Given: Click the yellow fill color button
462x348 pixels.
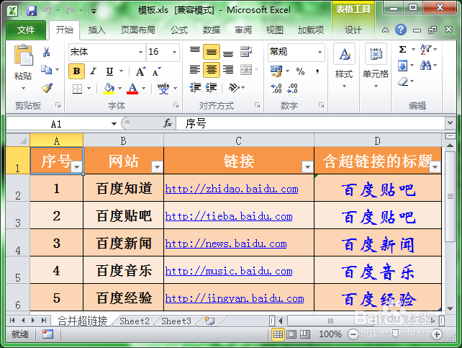Looking at the screenshot, I should point(109,88).
